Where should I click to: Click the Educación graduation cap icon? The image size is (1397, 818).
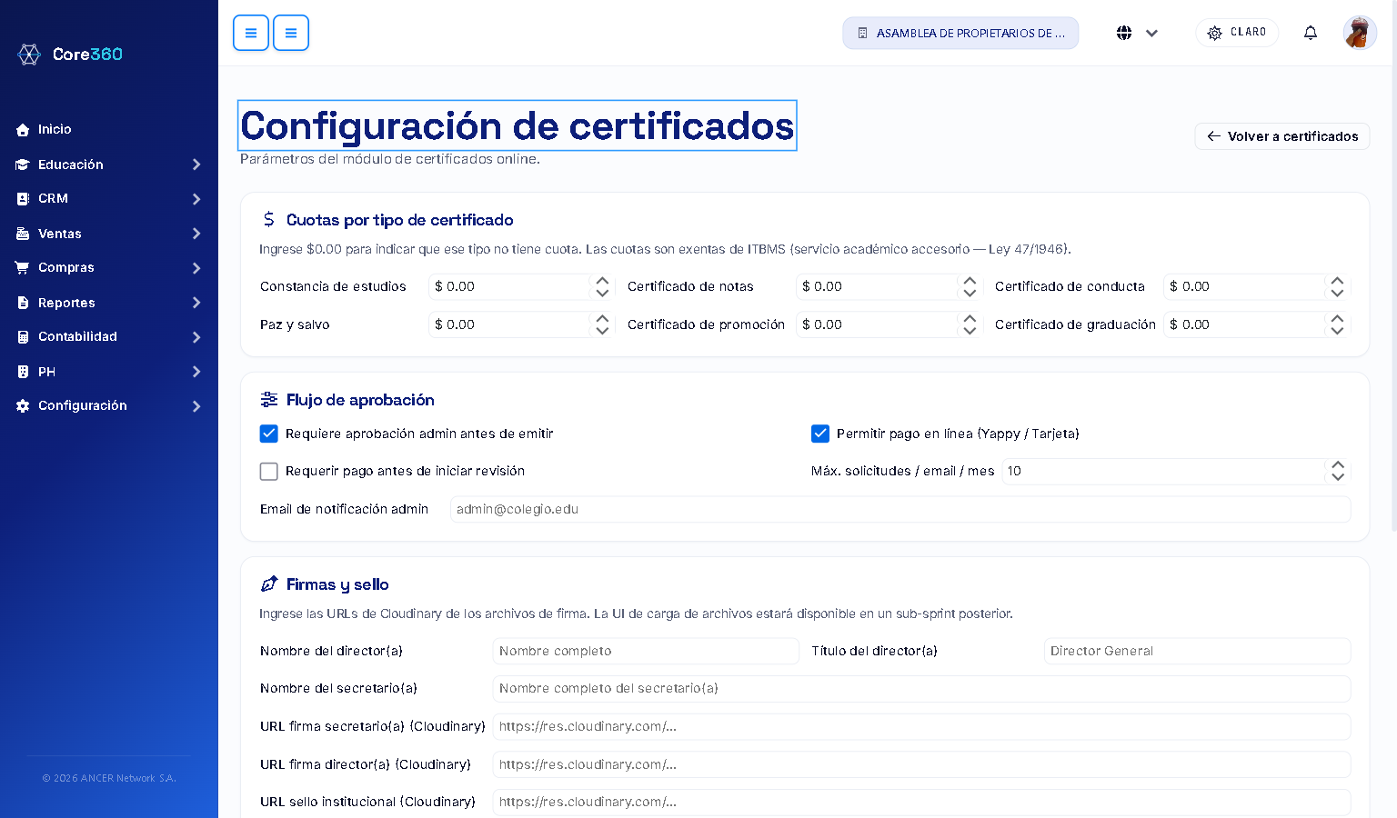23,165
